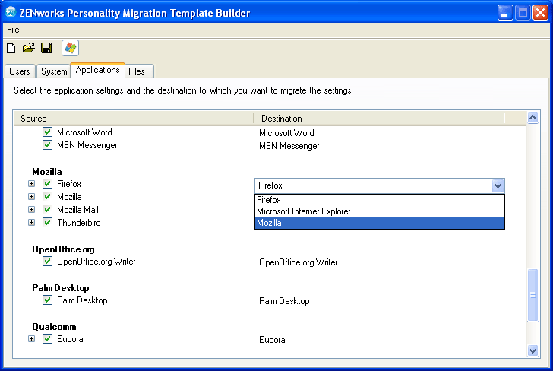
Task: Open the Firefox destination dropdown arrow
Action: point(498,185)
